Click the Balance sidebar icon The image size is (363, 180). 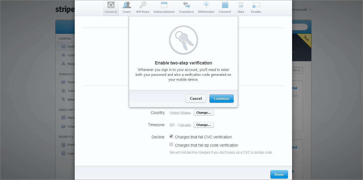[x=63, y=99]
